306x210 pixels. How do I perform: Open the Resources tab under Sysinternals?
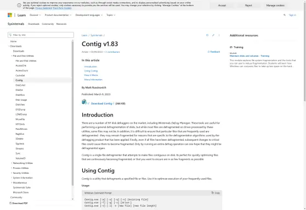(x=61, y=24)
